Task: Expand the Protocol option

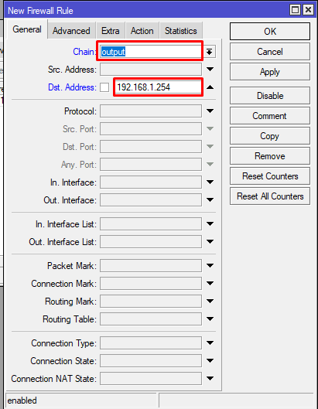Action: tap(210, 111)
